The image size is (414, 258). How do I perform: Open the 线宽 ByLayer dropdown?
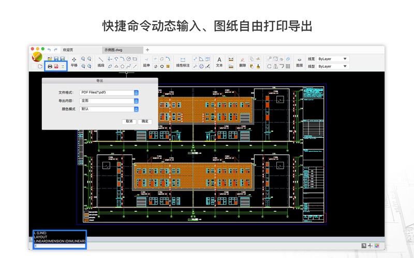333,59
